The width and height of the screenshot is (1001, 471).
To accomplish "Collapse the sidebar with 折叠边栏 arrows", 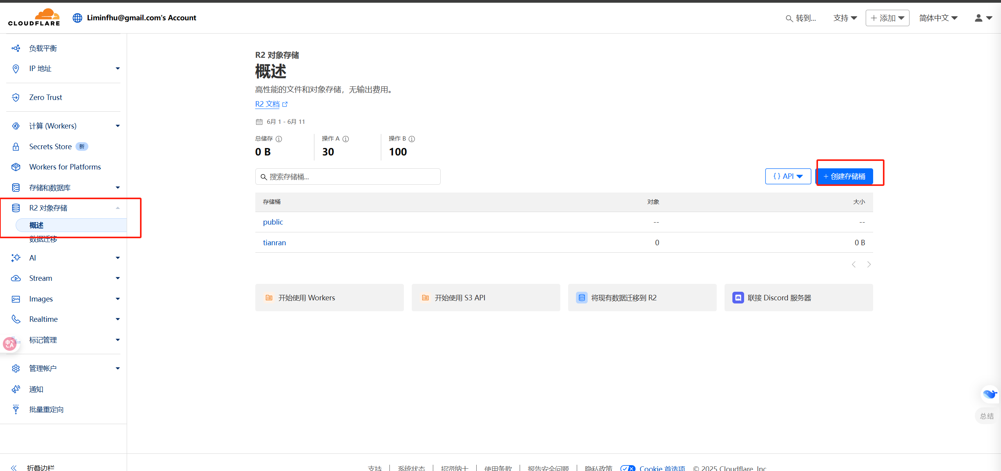I will 14,467.
